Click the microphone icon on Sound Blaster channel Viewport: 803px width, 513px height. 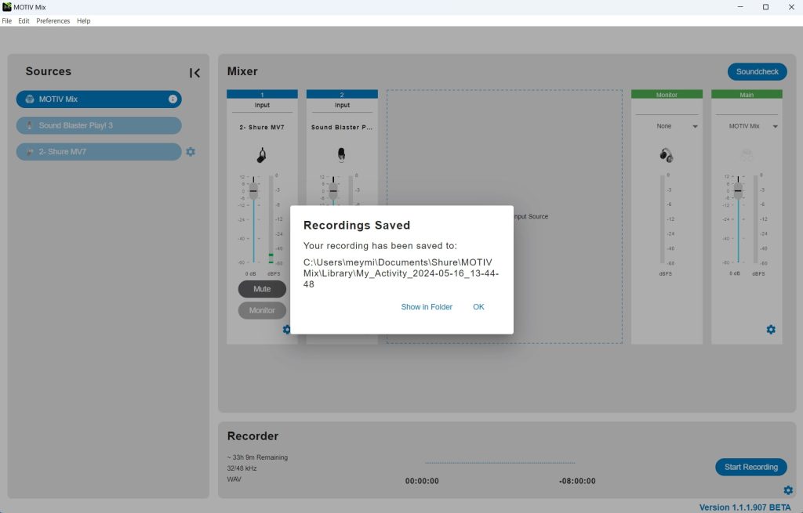point(341,154)
